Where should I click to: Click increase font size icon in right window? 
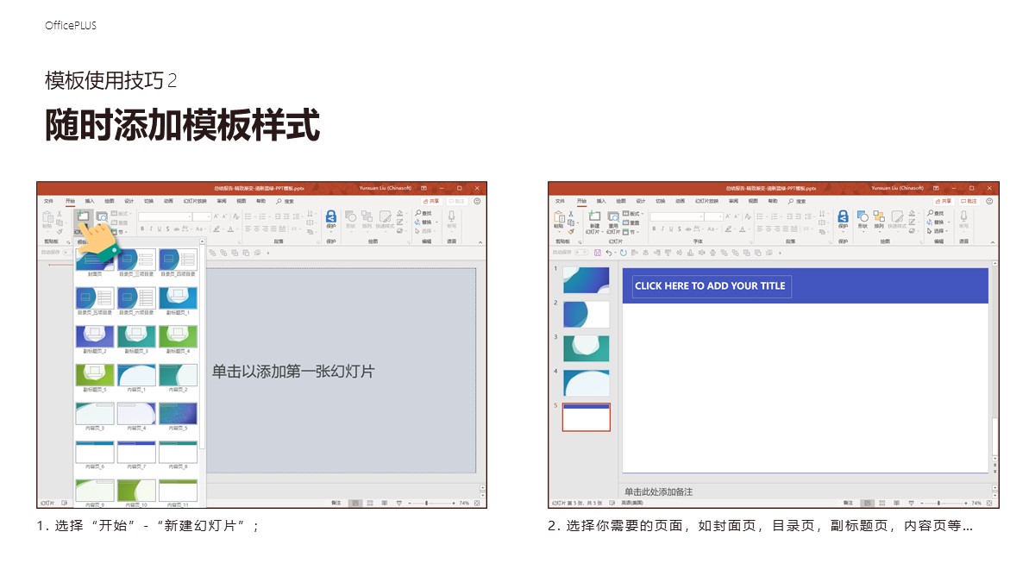coord(728,216)
